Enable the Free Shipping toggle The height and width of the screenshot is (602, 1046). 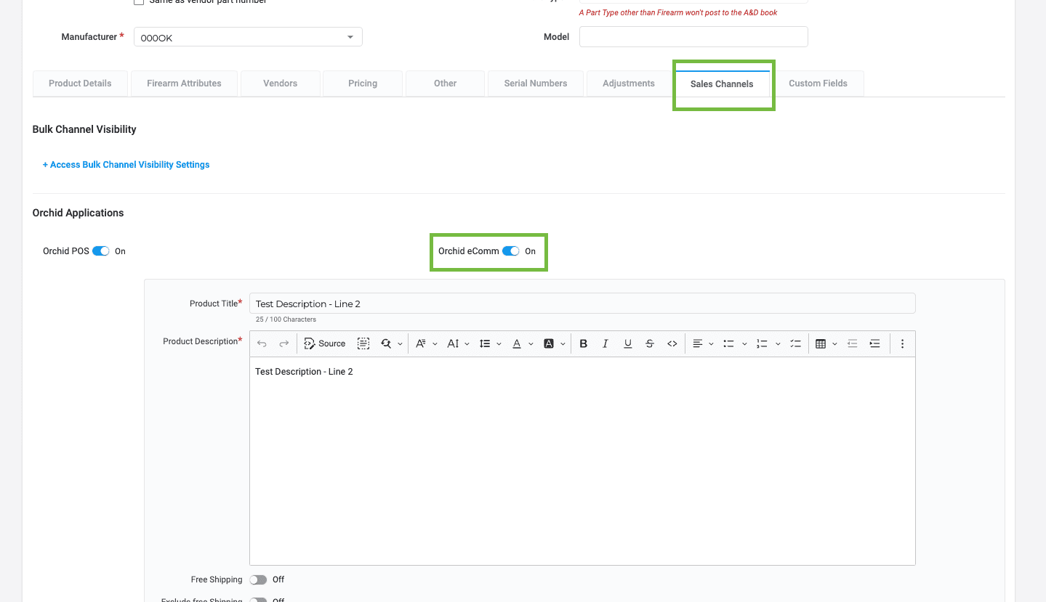tap(258, 579)
